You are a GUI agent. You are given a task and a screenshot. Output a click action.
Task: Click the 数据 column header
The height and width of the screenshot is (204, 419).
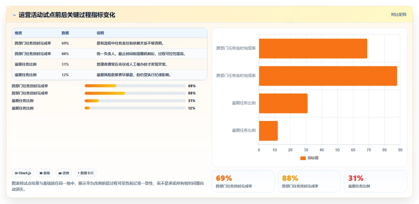65,33
